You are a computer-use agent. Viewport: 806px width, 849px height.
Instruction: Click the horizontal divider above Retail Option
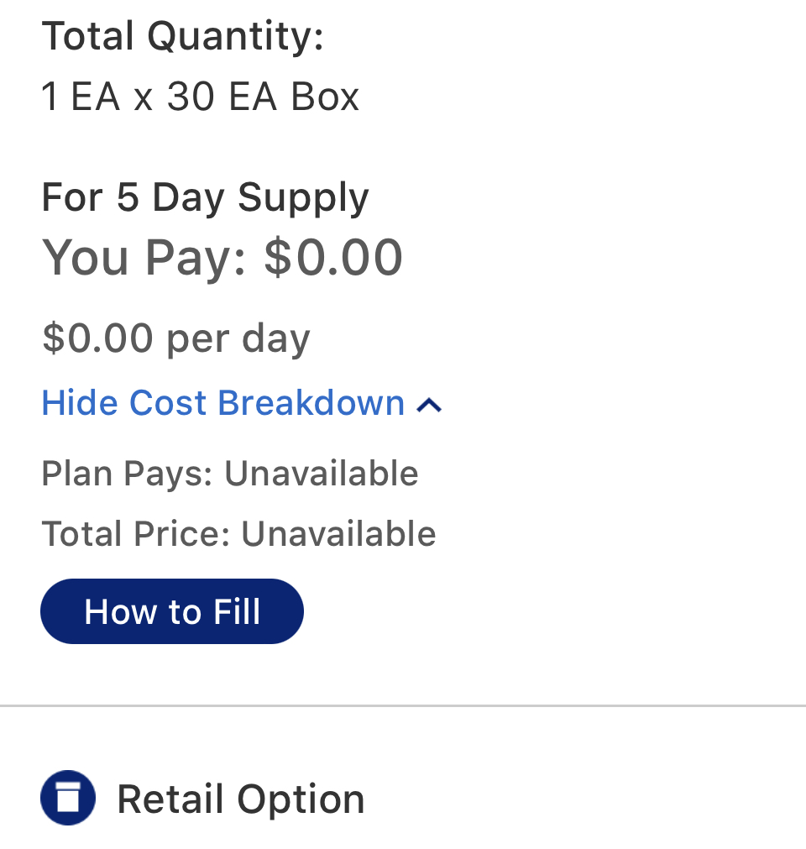coord(403,705)
